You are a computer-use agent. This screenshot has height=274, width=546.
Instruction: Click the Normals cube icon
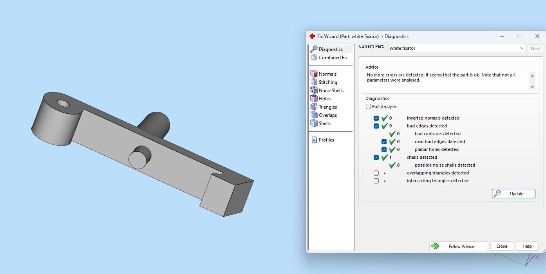(x=314, y=74)
